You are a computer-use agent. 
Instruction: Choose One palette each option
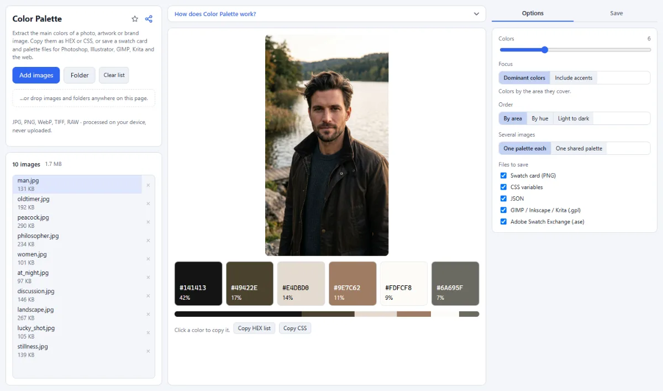point(525,148)
